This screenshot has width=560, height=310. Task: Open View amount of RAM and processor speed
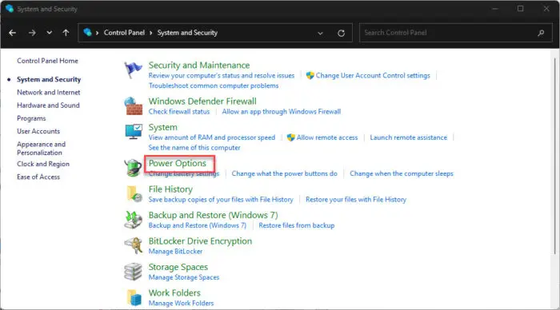tap(212, 137)
